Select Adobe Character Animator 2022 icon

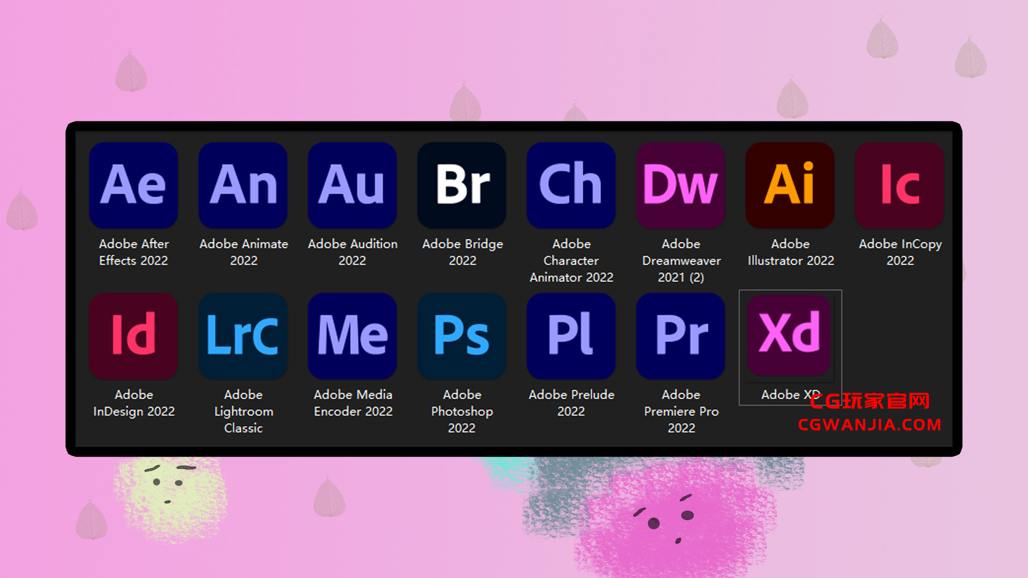[x=571, y=185]
